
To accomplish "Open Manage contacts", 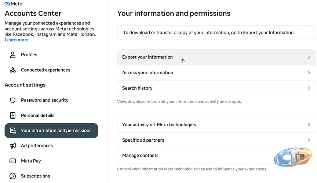I will (x=216, y=156).
